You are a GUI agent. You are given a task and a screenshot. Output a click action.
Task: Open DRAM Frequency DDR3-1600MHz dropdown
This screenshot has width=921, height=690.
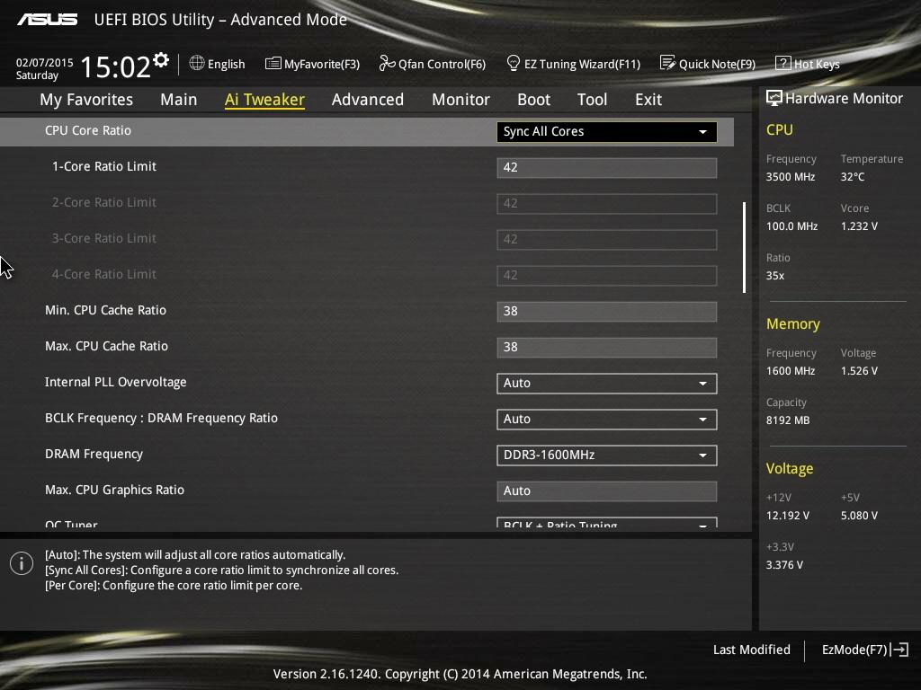click(607, 456)
